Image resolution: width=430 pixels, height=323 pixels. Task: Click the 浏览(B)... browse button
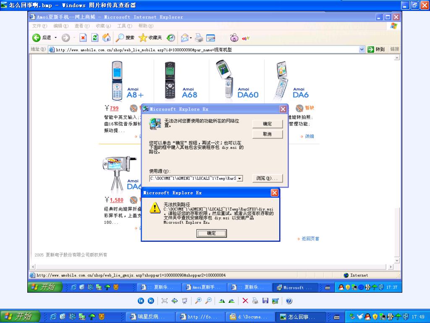click(x=267, y=178)
